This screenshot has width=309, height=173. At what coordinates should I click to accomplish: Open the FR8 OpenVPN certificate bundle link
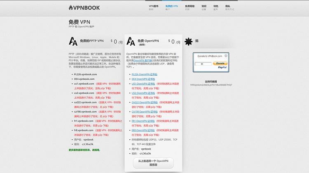tap(143, 130)
